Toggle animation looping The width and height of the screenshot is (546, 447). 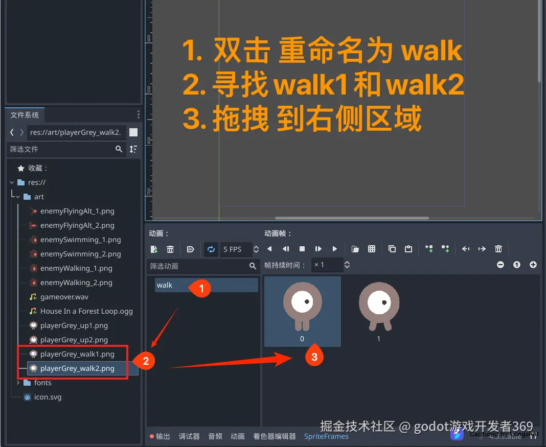211,249
